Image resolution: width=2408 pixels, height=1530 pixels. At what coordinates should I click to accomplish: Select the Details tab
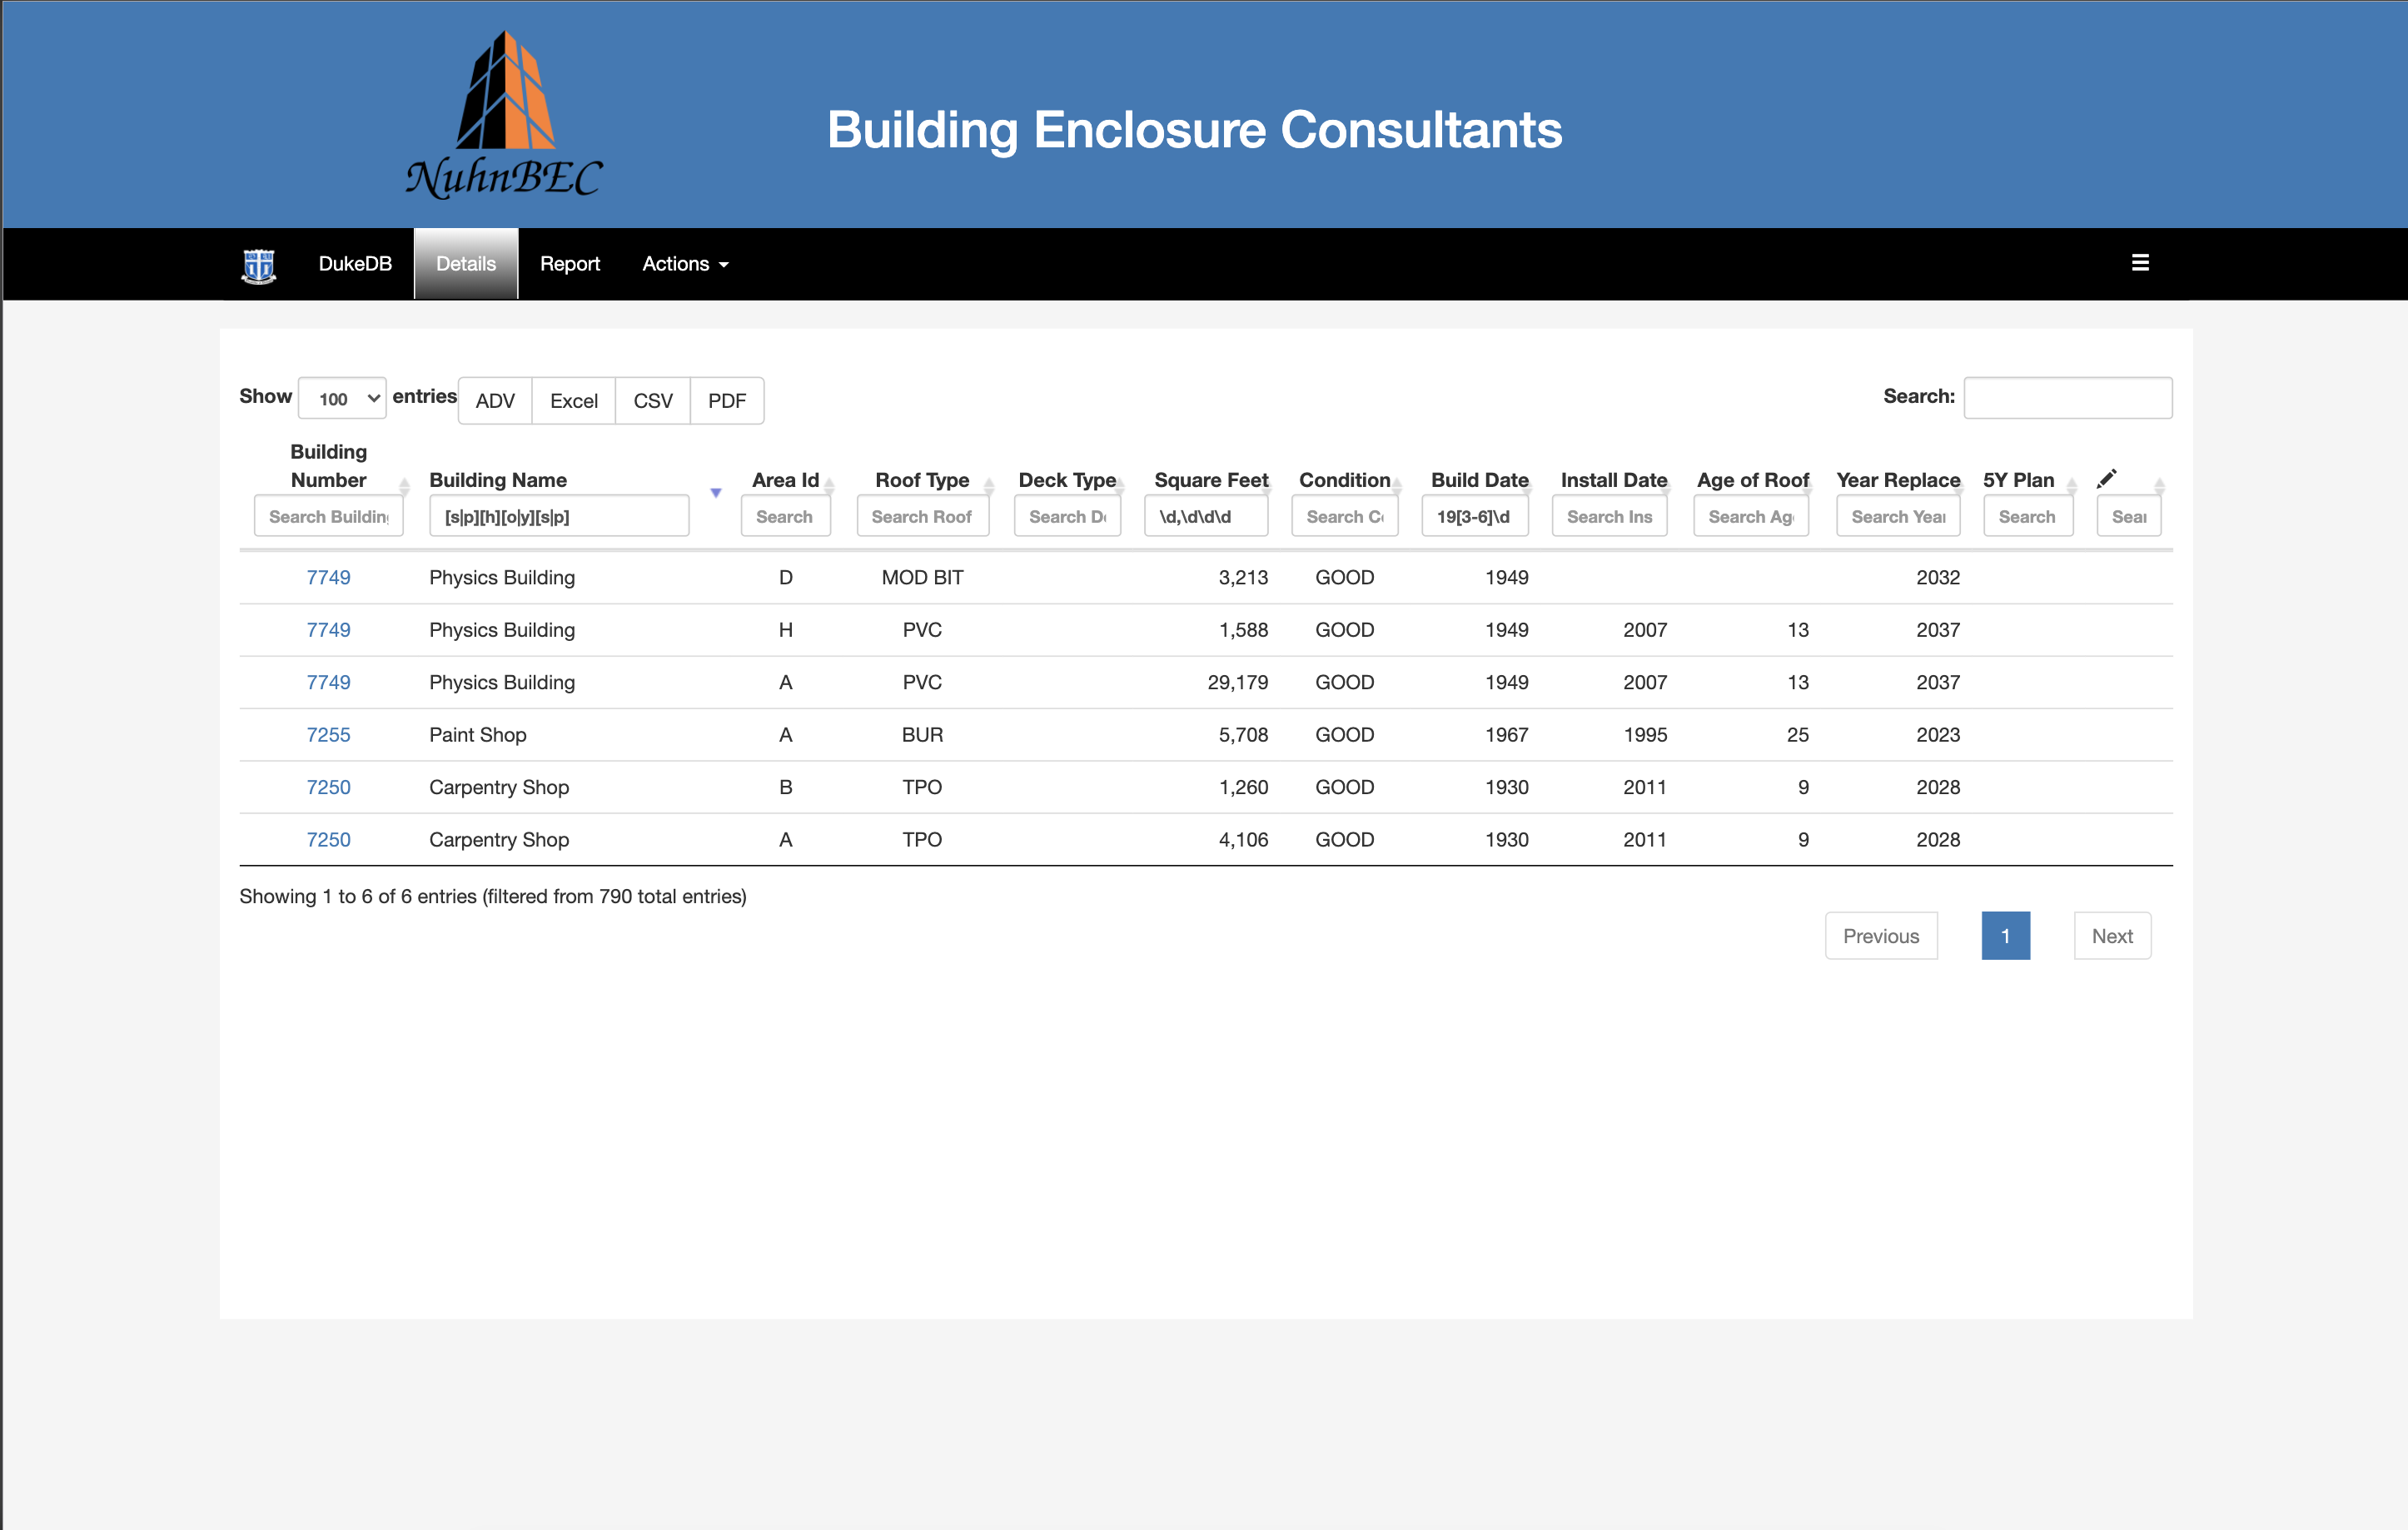(x=466, y=264)
